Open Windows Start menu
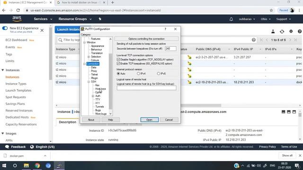 tap(4, 166)
